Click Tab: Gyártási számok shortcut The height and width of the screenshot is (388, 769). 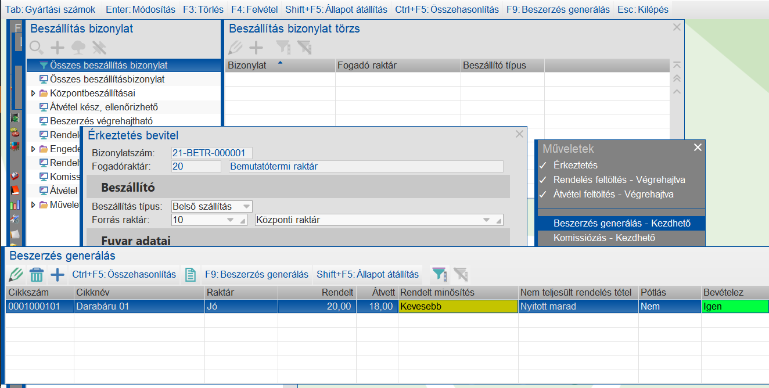(51, 9)
